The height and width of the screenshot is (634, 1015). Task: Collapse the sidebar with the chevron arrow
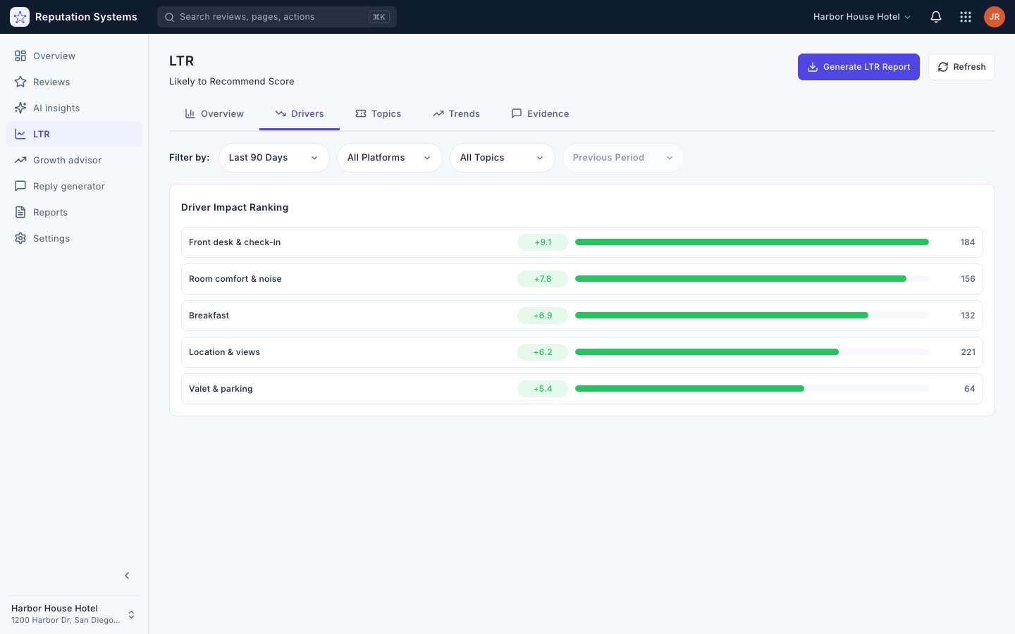point(127,576)
